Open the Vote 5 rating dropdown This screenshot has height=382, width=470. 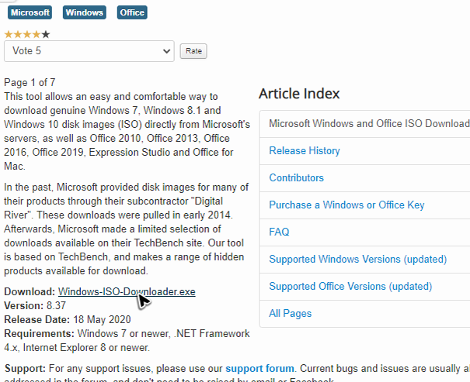89,51
